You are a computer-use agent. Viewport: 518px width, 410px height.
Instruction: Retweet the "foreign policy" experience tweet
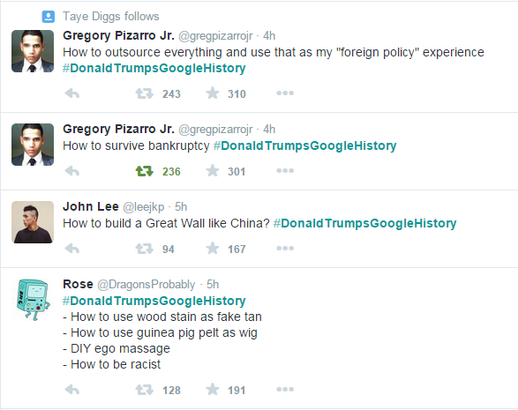(145, 93)
